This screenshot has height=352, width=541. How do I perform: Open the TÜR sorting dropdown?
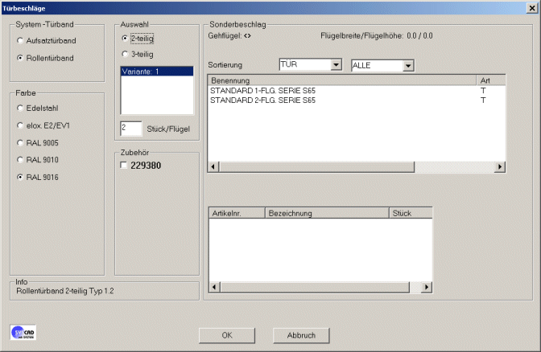click(x=336, y=64)
